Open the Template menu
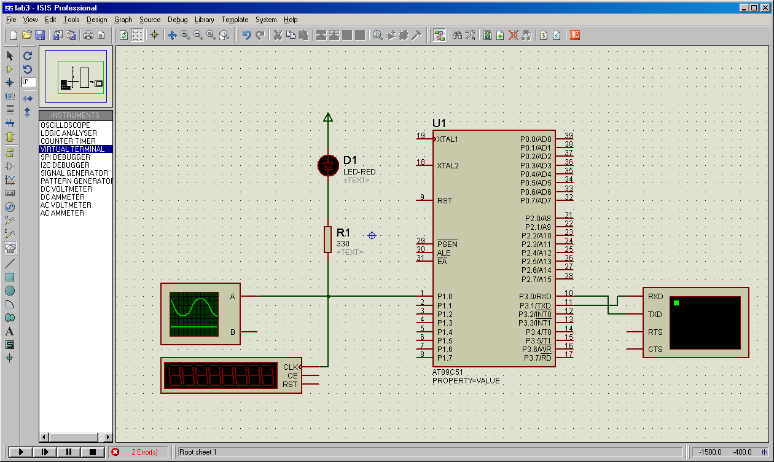This screenshot has height=462, width=774. 235,20
